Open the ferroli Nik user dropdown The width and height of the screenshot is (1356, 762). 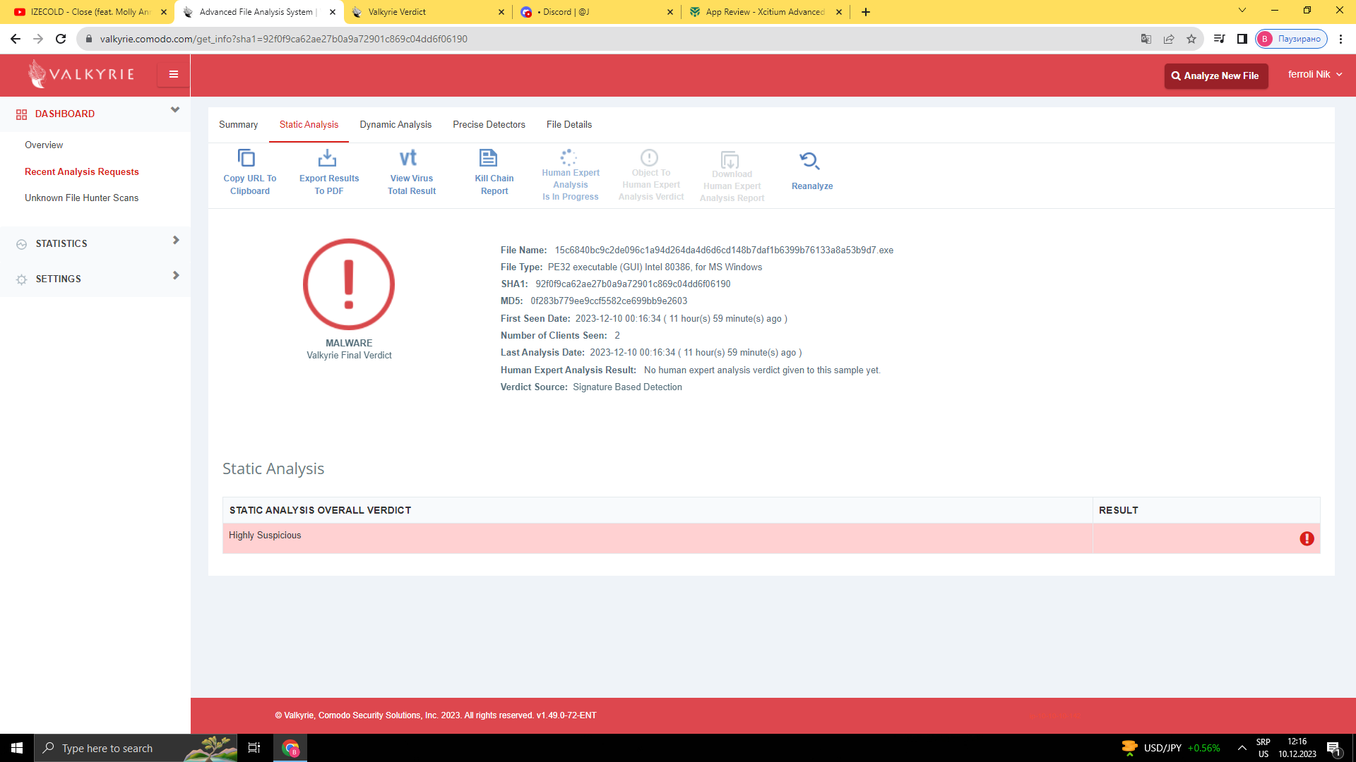coord(1314,74)
